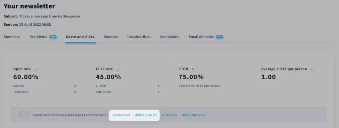Open the Summary tab

tap(12, 37)
